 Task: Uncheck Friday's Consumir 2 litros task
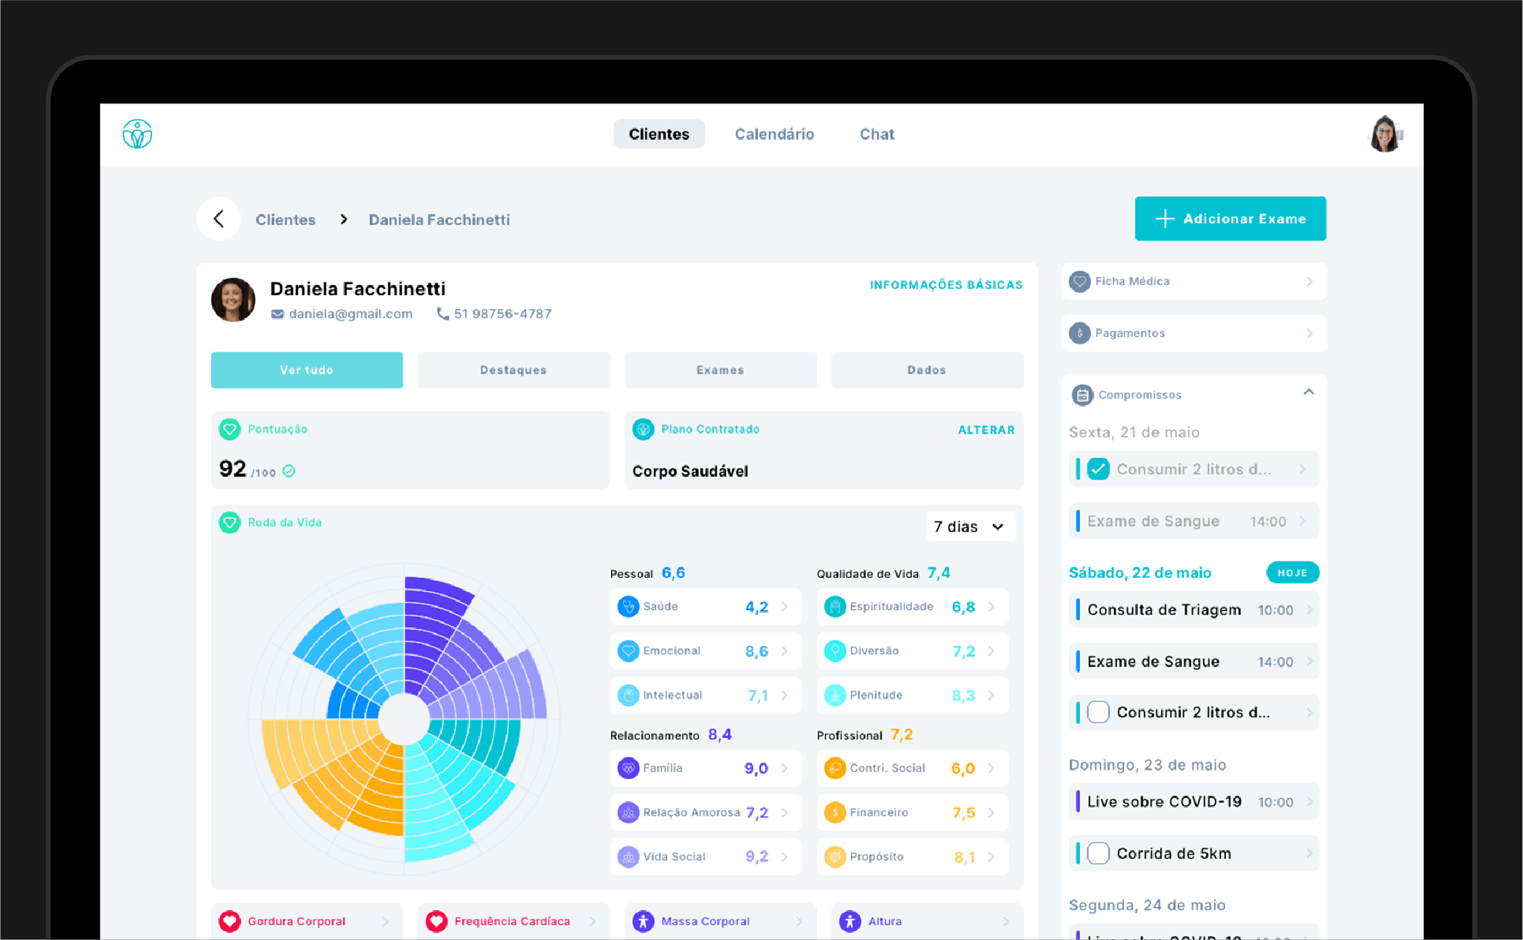[x=1098, y=469]
